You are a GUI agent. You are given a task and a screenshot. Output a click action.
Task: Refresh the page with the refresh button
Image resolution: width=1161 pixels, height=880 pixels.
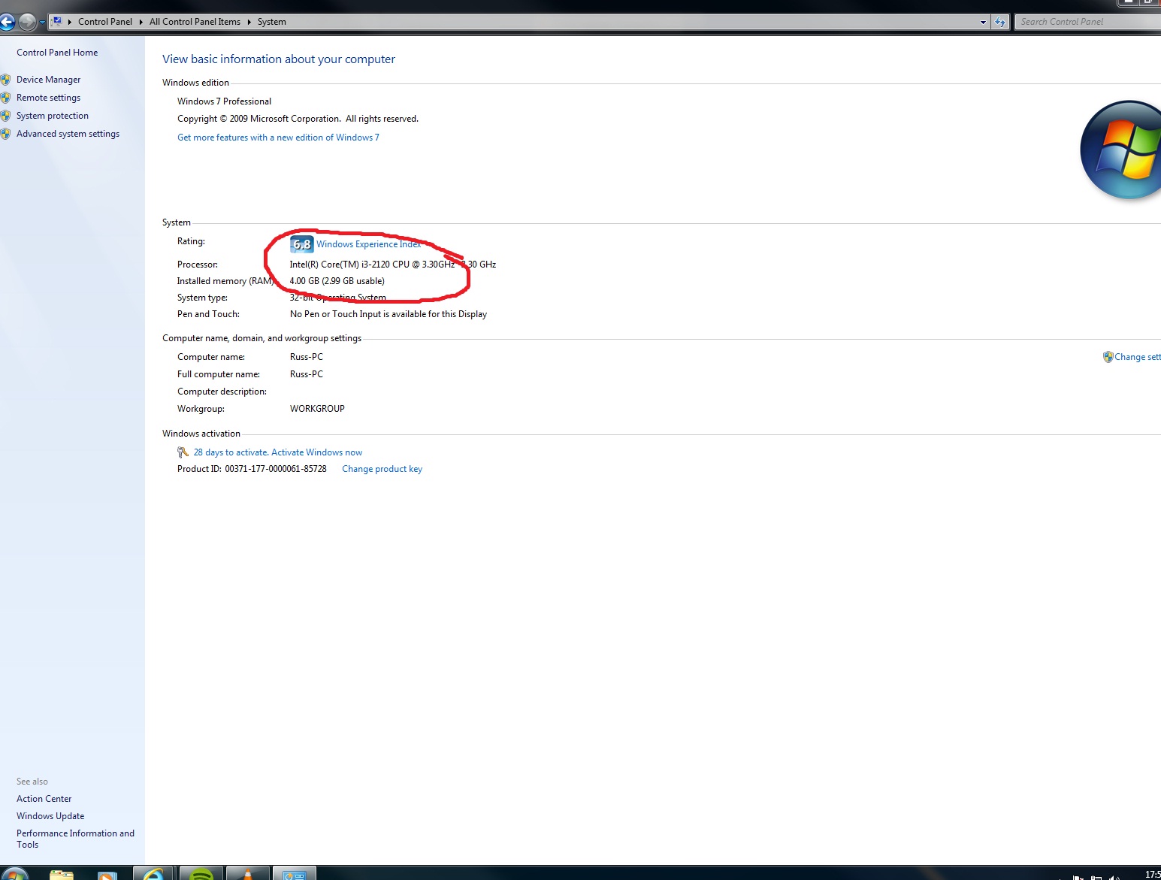point(1000,22)
